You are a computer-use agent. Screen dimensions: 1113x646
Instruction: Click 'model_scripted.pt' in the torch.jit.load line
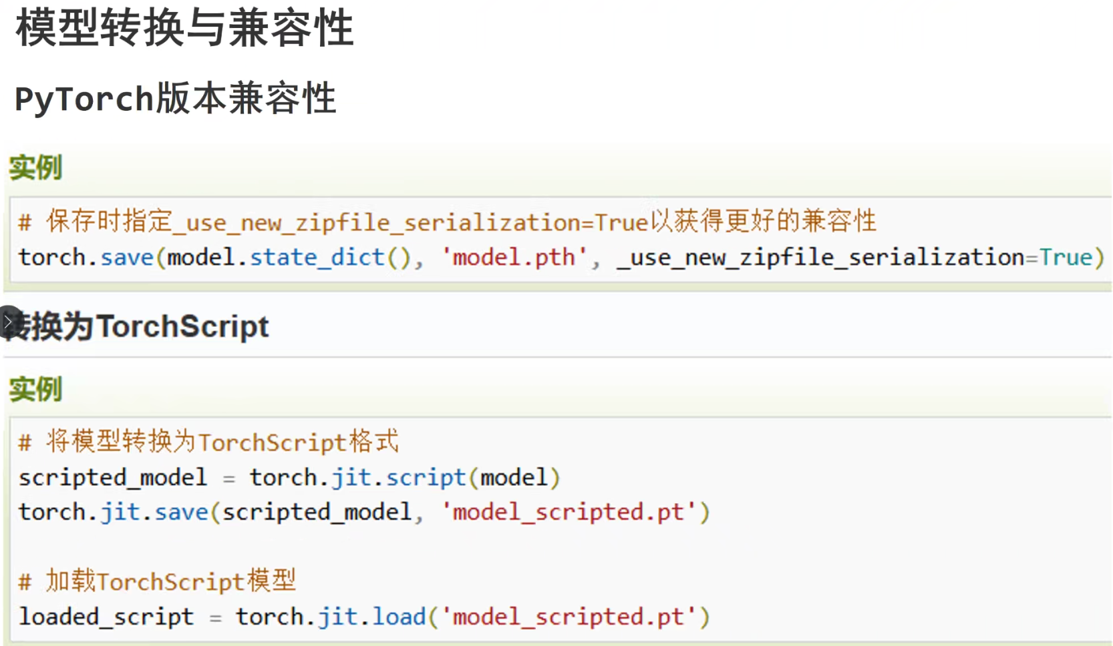click(x=569, y=617)
